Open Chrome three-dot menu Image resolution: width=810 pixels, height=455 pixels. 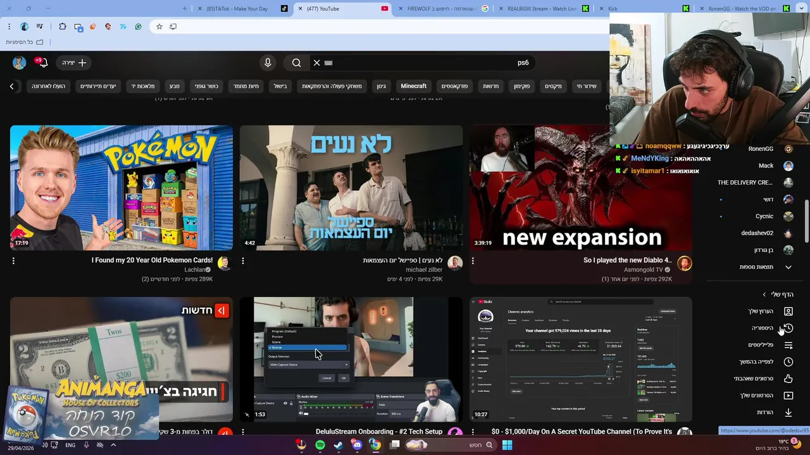point(9,27)
